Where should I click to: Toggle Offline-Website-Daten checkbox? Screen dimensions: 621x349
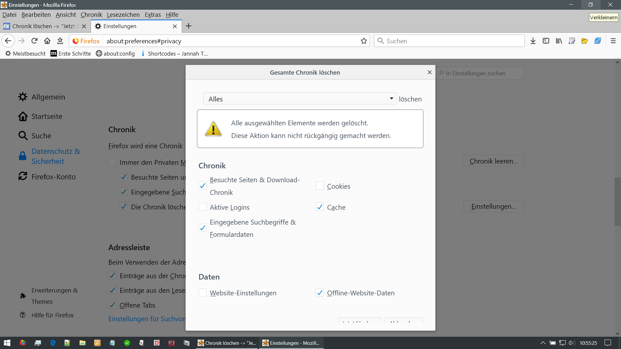pos(320,293)
